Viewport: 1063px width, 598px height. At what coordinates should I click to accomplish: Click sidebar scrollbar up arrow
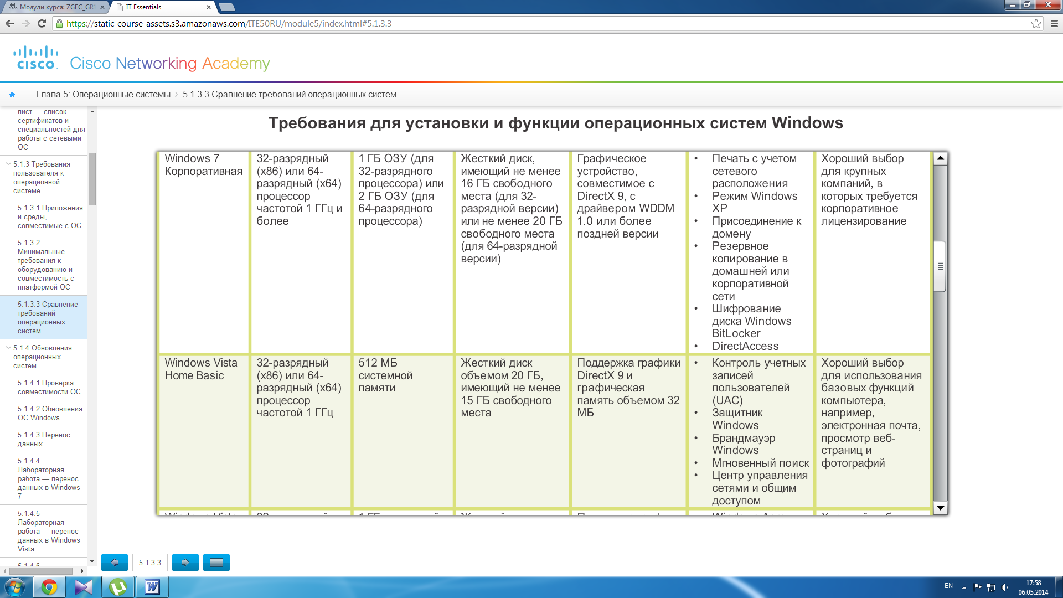[x=92, y=111]
